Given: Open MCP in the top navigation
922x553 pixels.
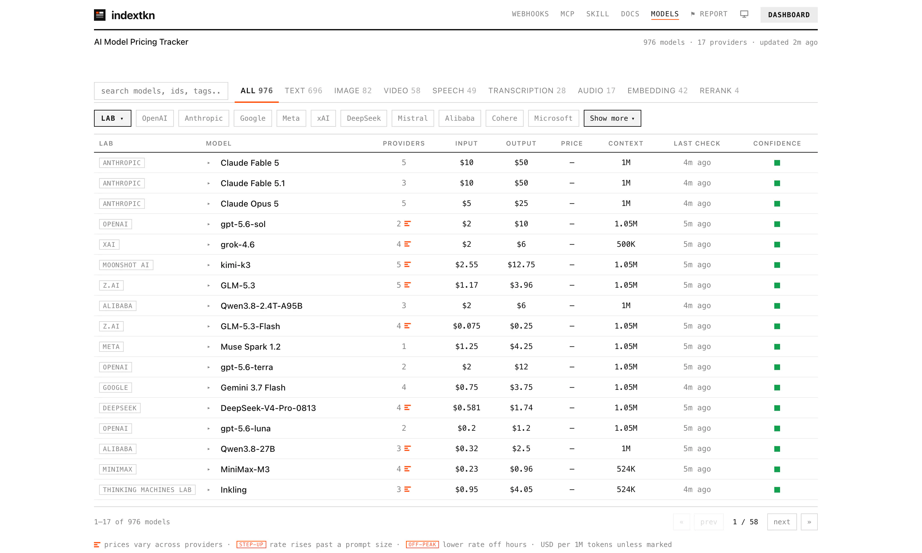Looking at the screenshot, I should [567, 14].
